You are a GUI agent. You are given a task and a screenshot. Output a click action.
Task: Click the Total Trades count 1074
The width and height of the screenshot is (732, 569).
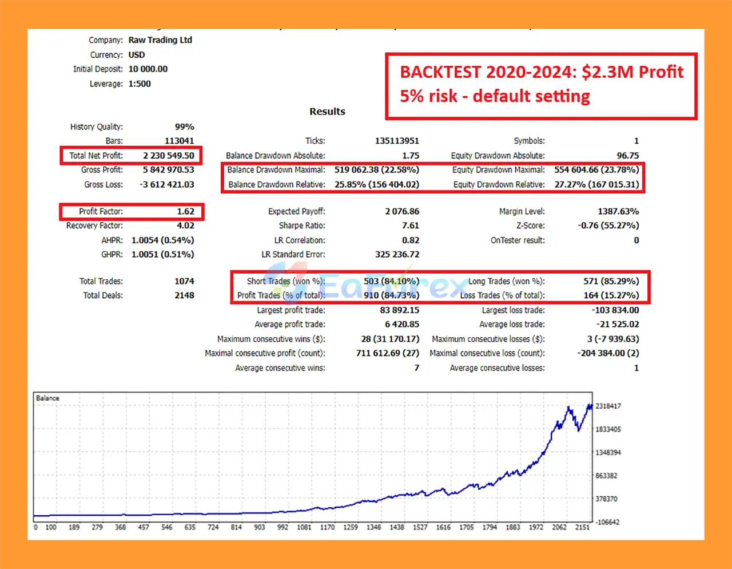[184, 281]
